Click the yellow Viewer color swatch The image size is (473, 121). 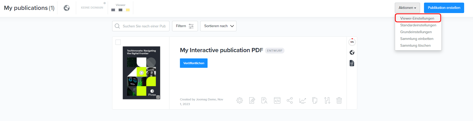coord(128,10)
